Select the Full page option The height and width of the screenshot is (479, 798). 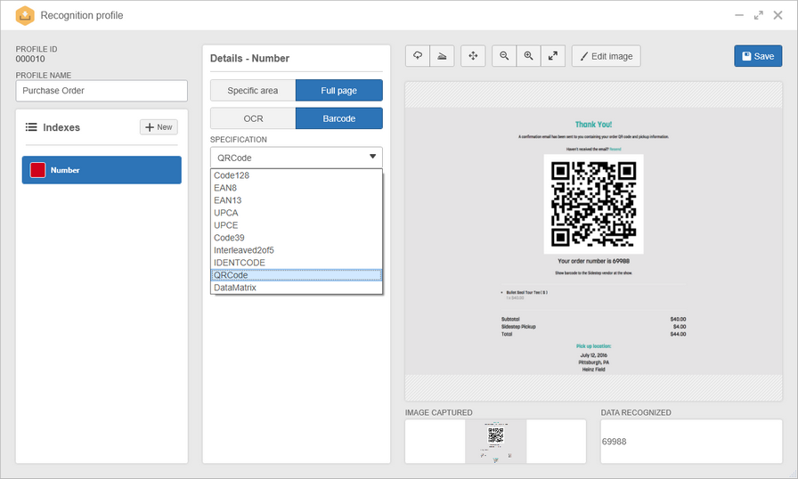click(339, 91)
